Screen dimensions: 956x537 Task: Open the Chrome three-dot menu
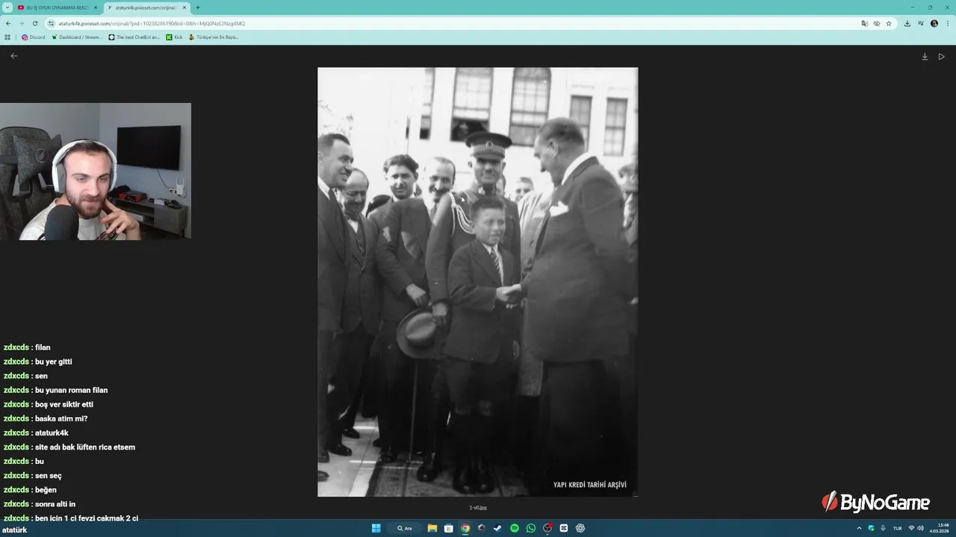pyautogui.click(x=947, y=23)
